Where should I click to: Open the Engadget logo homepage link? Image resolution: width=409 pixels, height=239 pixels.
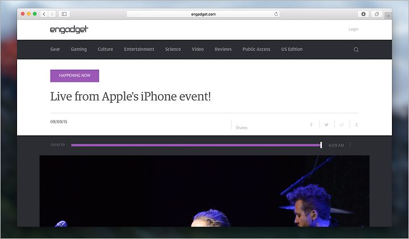(69, 30)
